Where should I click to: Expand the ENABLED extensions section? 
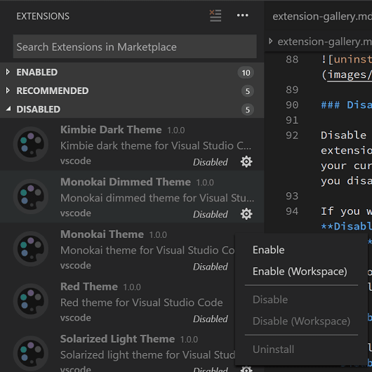tap(8, 72)
